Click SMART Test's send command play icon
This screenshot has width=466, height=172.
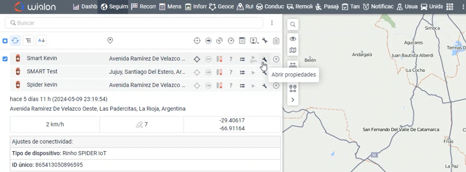coord(253,72)
